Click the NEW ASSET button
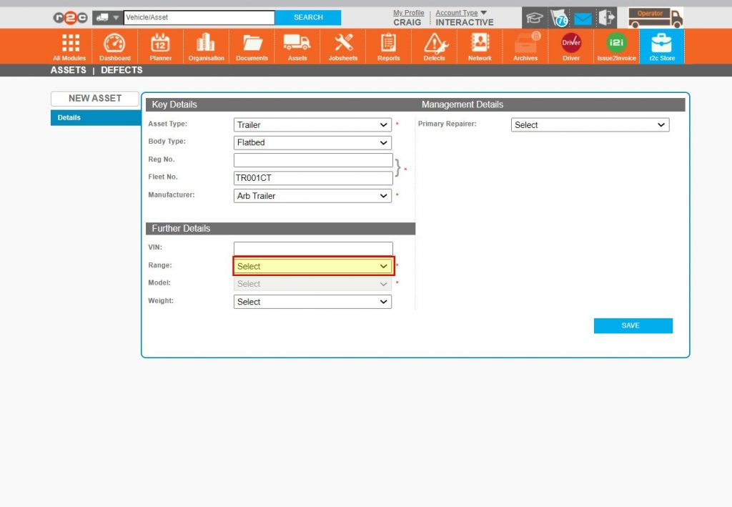This screenshot has height=507, width=732. click(x=94, y=99)
